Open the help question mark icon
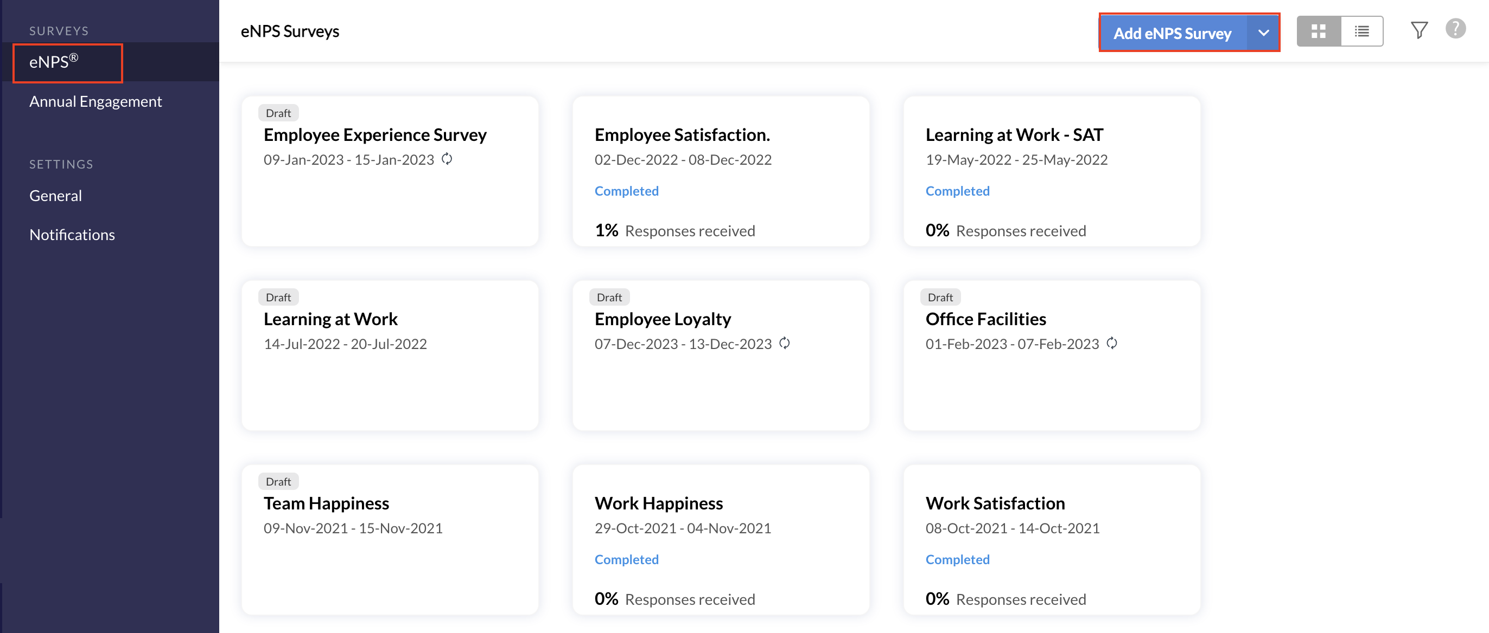Viewport: 1489px width, 633px height. pos(1455,28)
